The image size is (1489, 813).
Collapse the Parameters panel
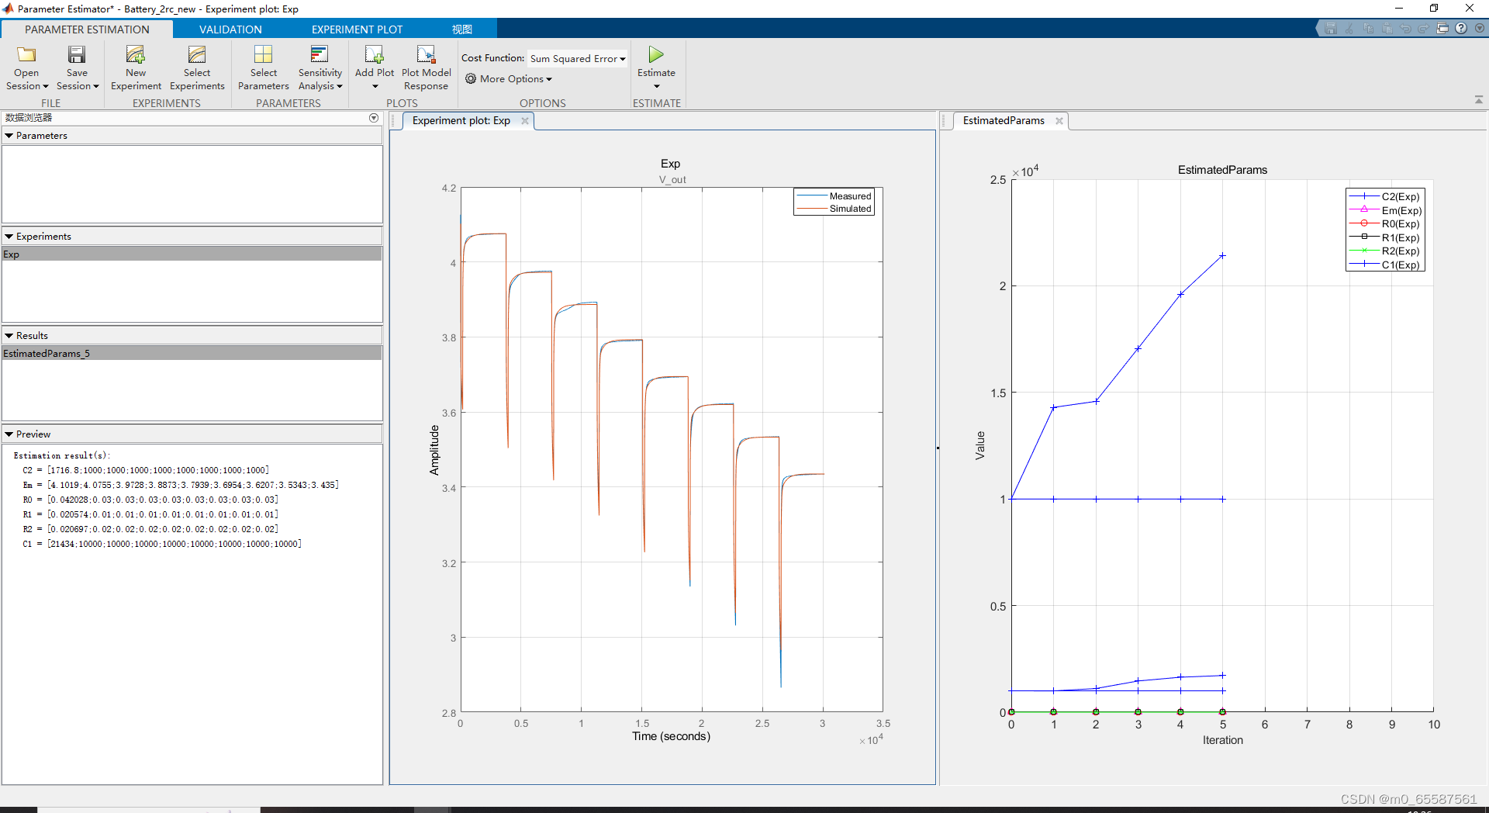[9, 135]
